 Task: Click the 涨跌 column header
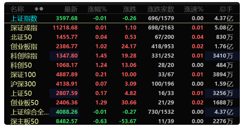130,9
